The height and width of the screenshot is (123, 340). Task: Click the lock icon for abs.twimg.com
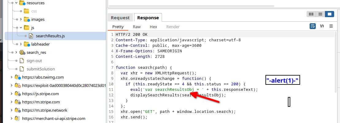18,77
